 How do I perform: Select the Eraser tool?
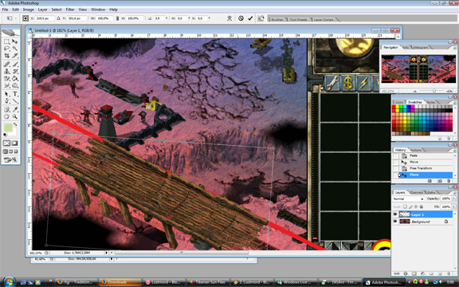(x=6, y=78)
